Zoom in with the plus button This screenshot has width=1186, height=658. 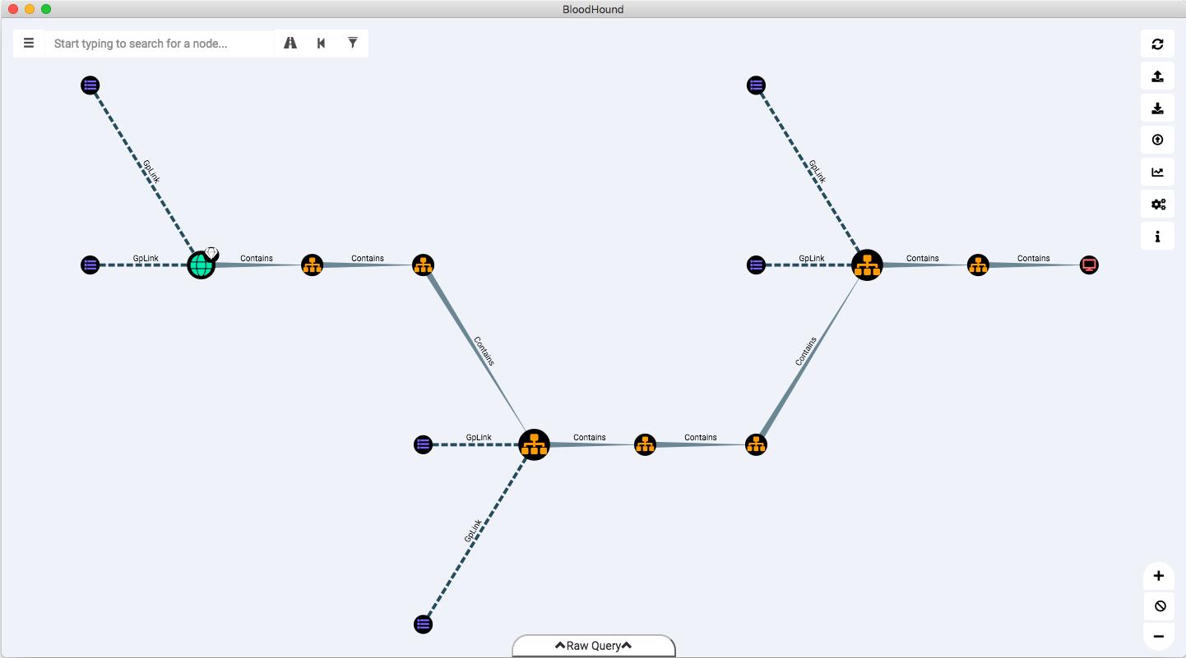coord(1159,576)
